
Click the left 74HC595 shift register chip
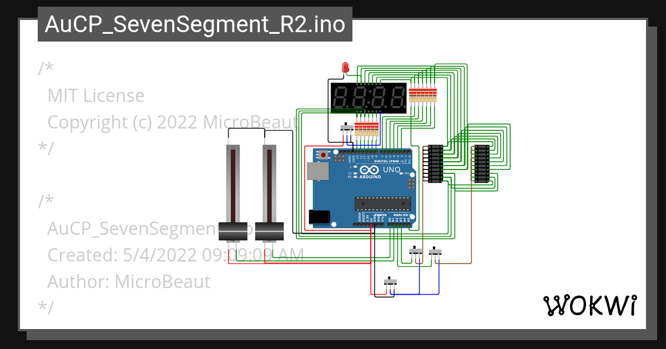coord(436,164)
